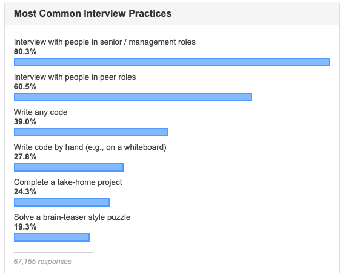
Task: Click the 60.5% percentage value
Action: tap(25, 87)
